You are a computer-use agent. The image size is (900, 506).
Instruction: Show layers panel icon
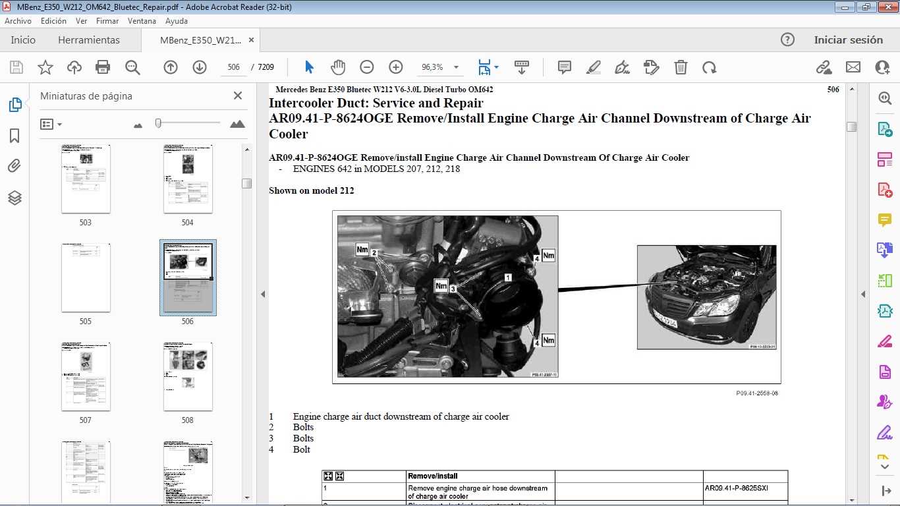point(14,198)
